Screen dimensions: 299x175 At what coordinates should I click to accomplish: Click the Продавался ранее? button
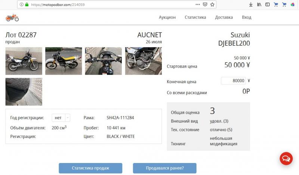tap(165, 168)
